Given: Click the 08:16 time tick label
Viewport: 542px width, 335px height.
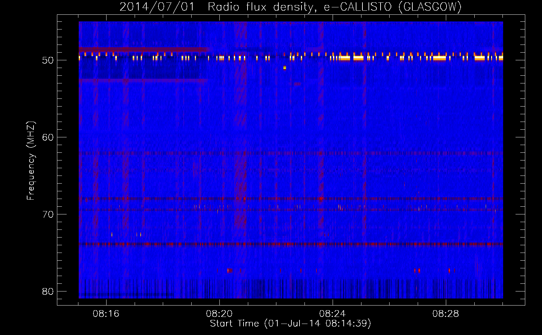Looking at the screenshot, I should (106, 314).
